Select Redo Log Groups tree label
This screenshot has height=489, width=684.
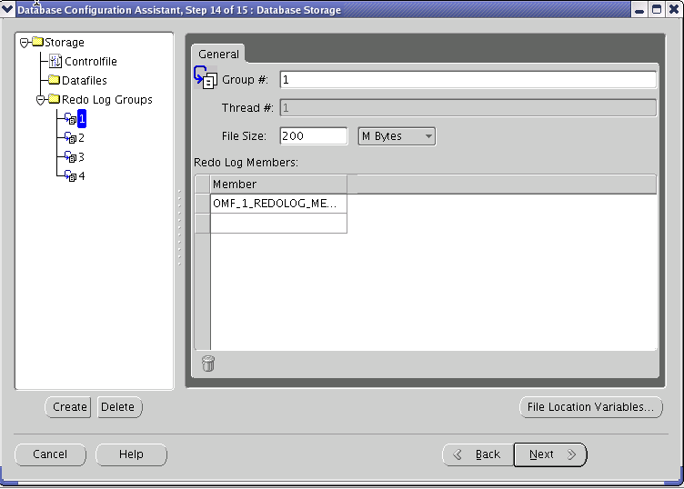[107, 100]
